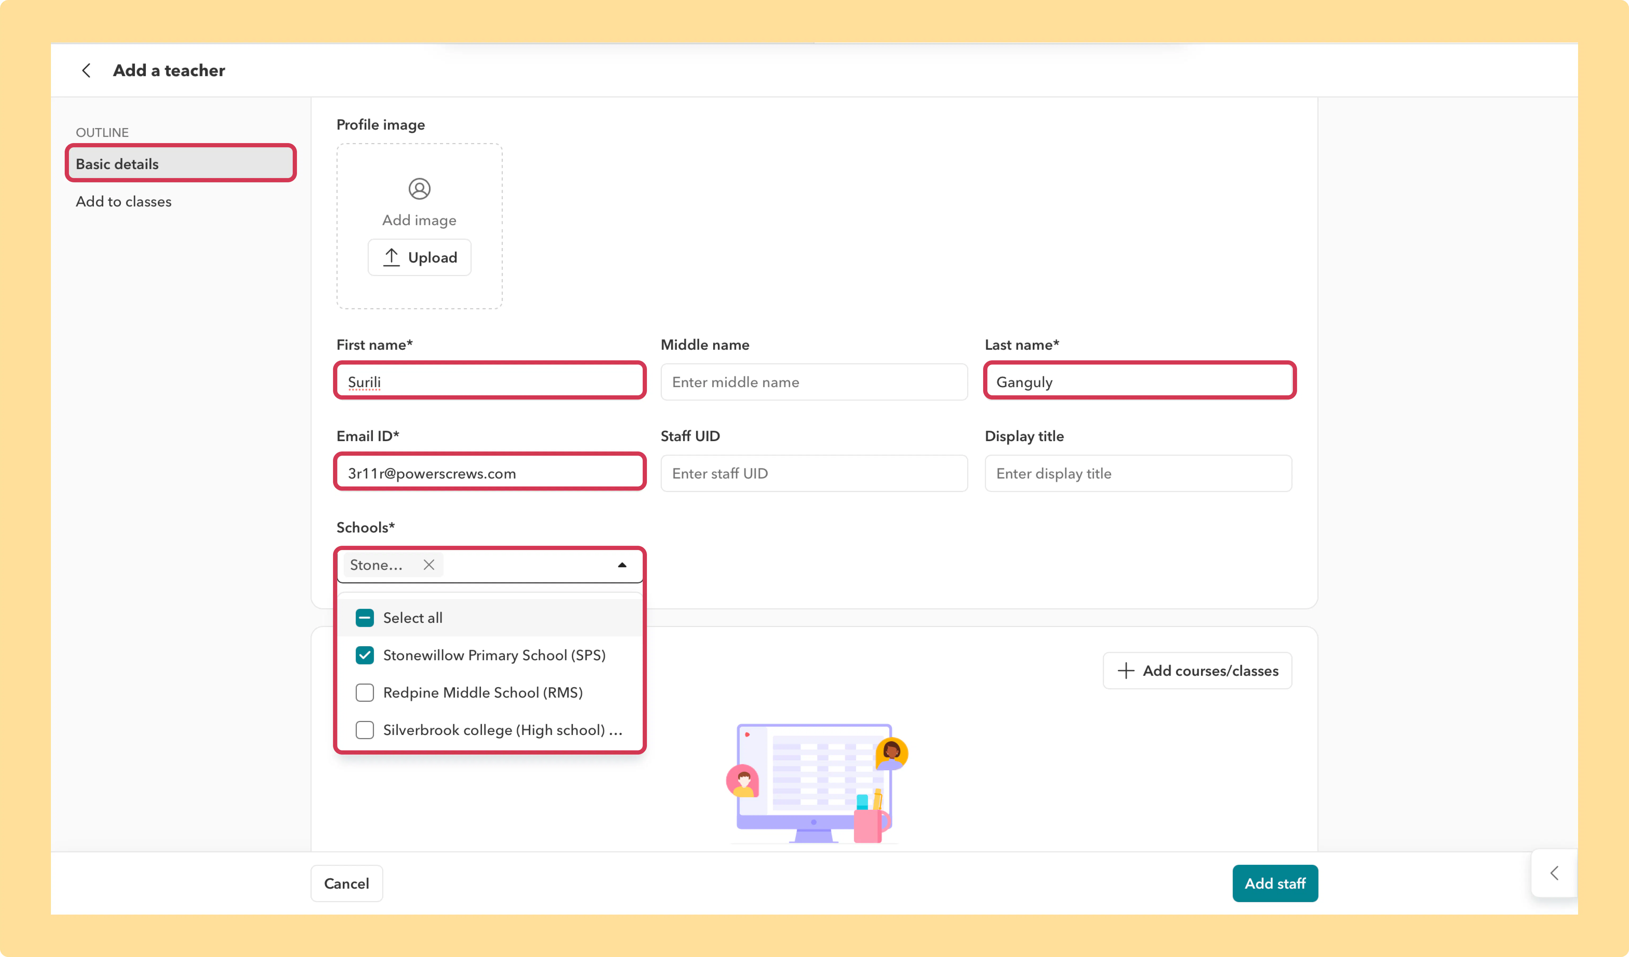This screenshot has width=1629, height=957.
Task: Cancel adding the teacher
Action: pos(347,883)
